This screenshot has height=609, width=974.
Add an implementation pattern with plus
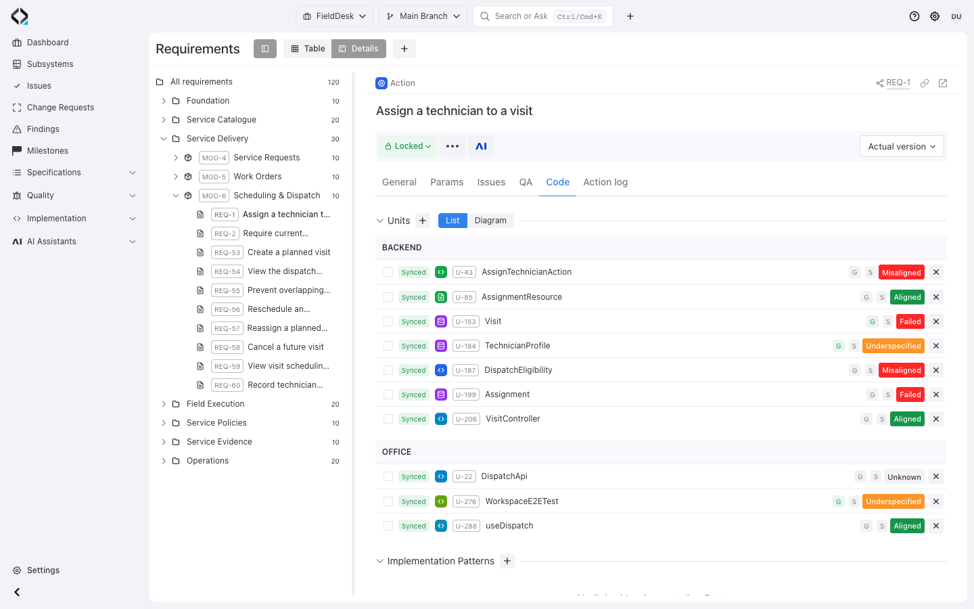pyautogui.click(x=507, y=561)
